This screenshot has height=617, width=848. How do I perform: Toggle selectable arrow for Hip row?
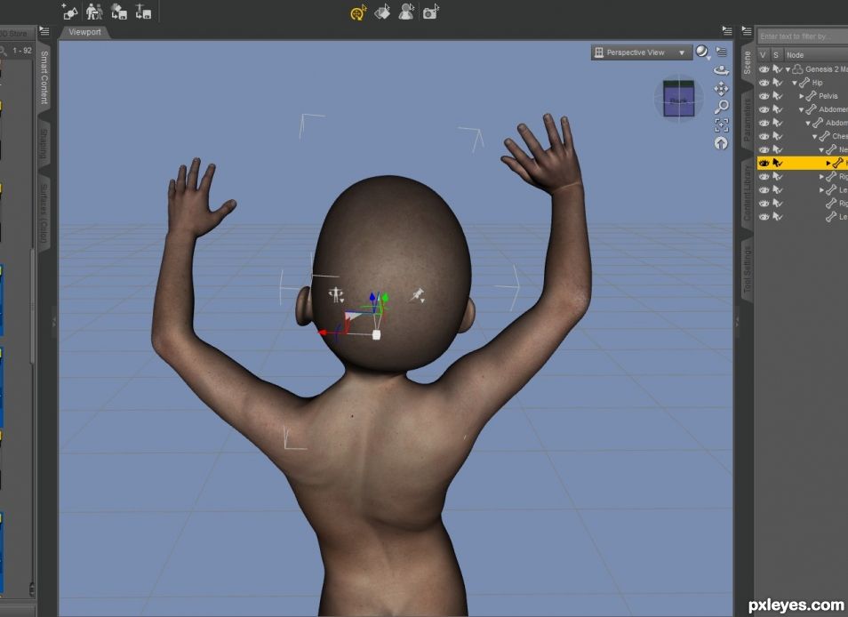coord(778,83)
